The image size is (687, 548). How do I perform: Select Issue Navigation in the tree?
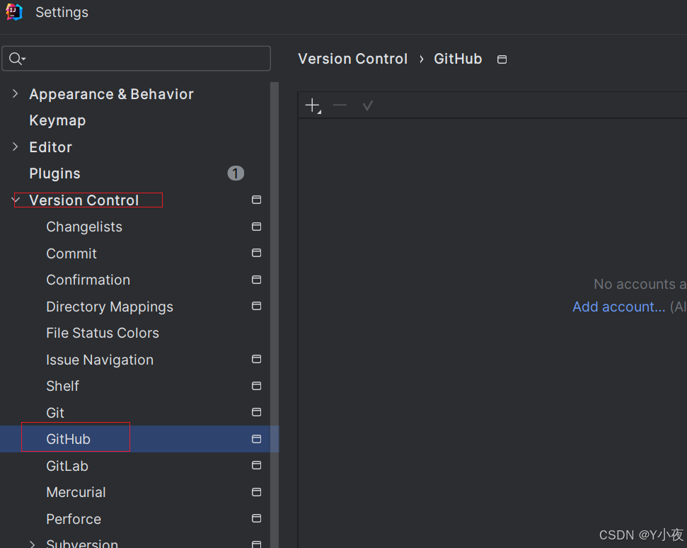tap(100, 360)
